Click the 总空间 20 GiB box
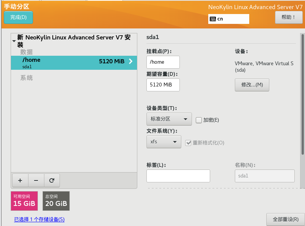Viewport: 305px width, 226px height. 56,201
